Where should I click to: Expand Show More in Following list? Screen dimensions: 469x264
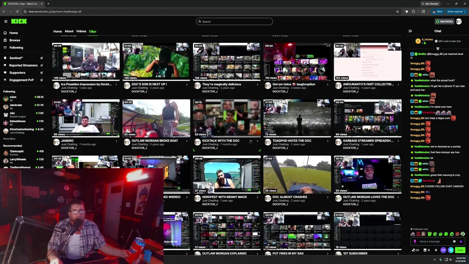(x=9, y=139)
